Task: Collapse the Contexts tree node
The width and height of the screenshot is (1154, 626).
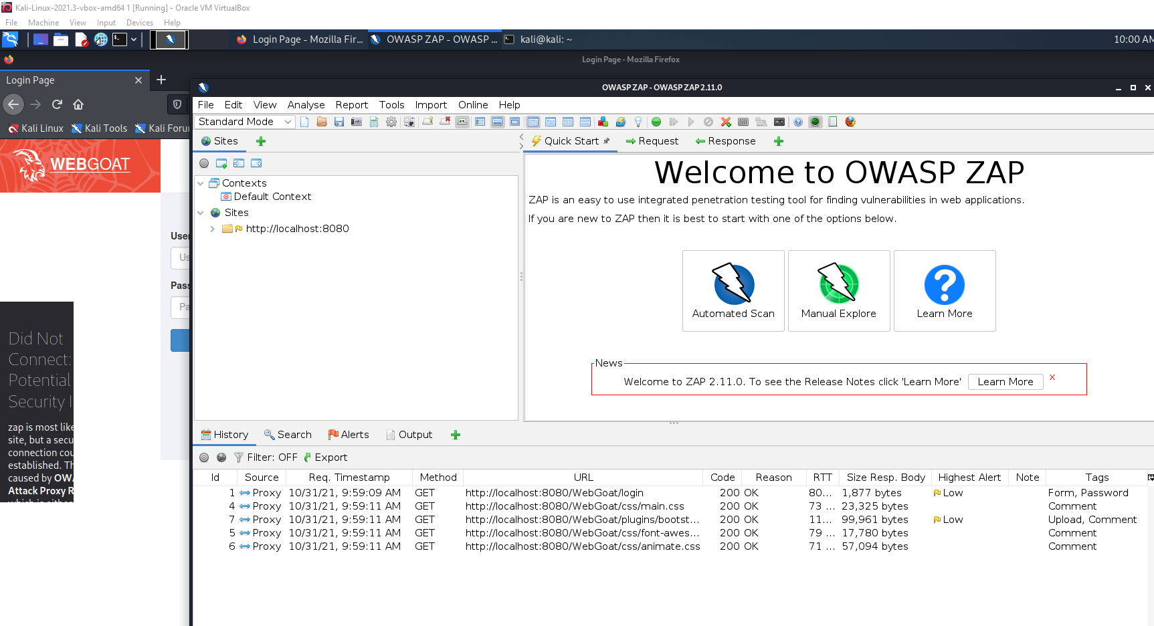Action: [201, 183]
